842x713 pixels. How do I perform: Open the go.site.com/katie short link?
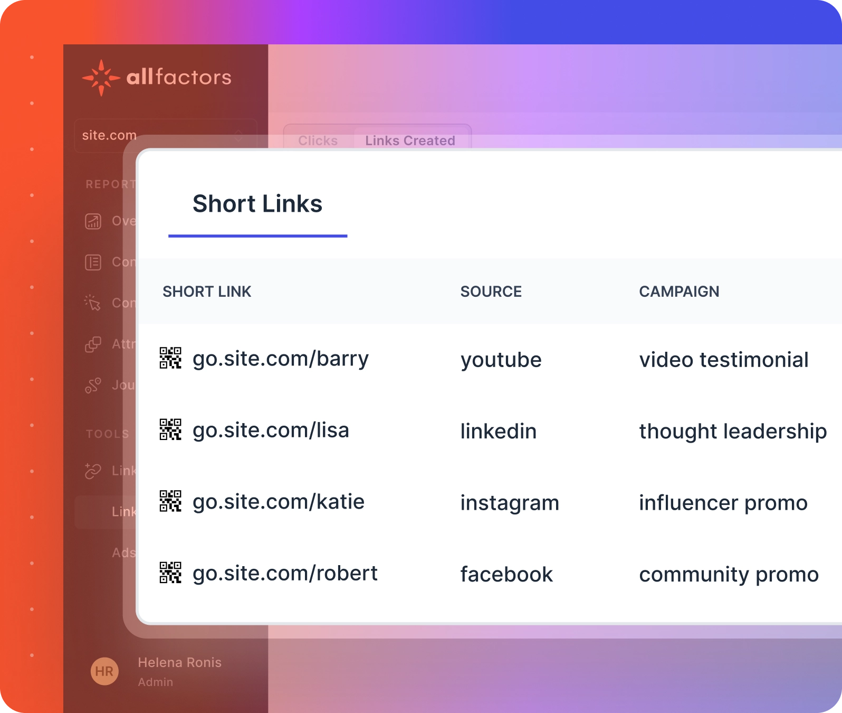tap(279, 502)
